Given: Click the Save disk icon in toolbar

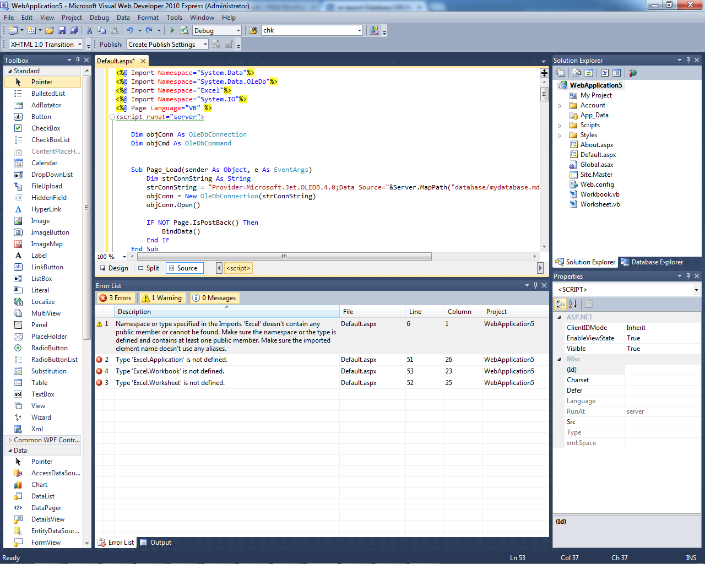Looking at the screenshot, I should 62,30.
